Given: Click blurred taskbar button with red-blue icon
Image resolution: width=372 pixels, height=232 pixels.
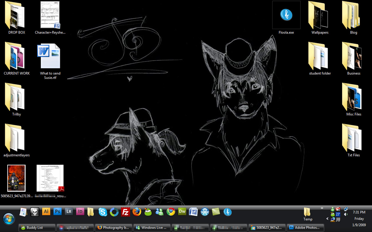Looking at the screenshot, I should 75,228.
